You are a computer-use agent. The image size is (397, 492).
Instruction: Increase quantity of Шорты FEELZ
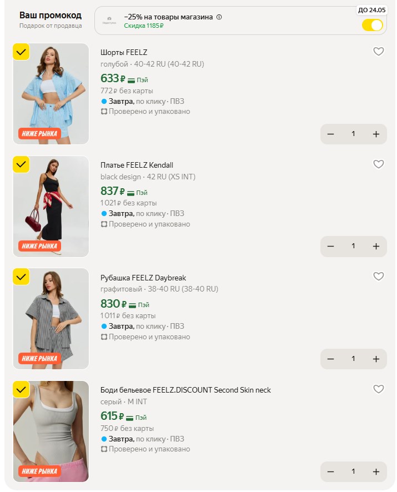[x=376, y=134]
